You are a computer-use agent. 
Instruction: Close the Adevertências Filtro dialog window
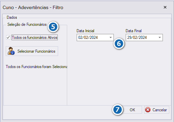165,7
